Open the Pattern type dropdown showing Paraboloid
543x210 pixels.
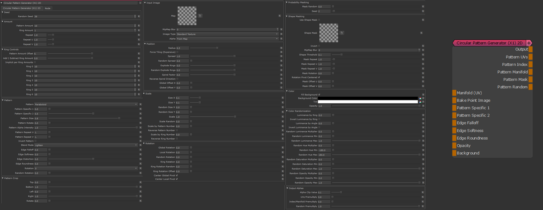click(86, 105)
